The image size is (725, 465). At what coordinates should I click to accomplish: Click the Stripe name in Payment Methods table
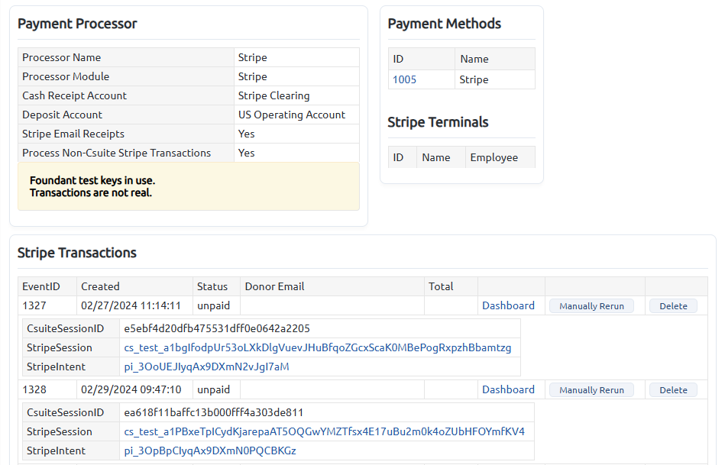coord(474,79)
